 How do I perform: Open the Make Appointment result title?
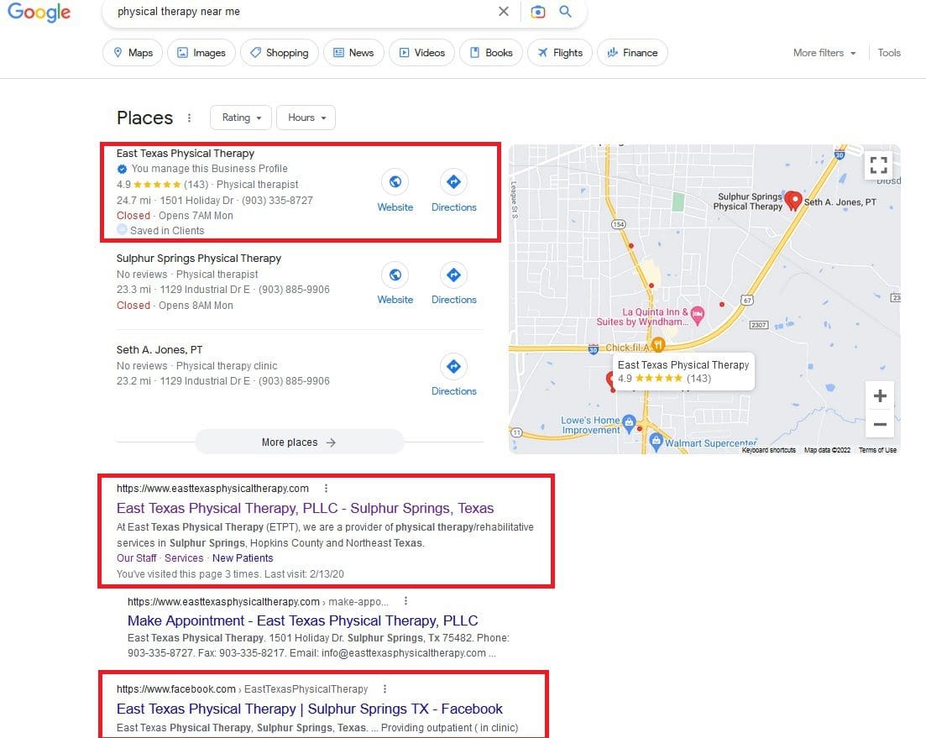coord(302,621)
